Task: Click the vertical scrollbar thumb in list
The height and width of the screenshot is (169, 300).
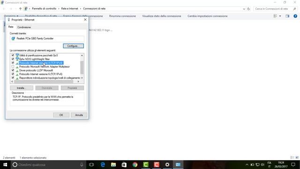Action: point(82,67)
